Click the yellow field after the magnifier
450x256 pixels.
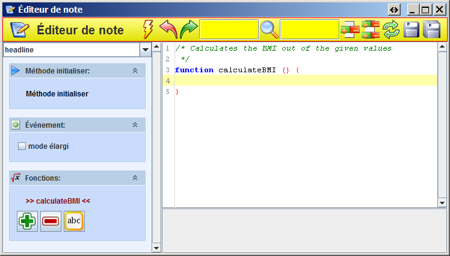point(309,30)
